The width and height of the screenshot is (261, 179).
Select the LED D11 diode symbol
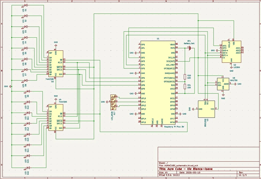tap(28, 113)
